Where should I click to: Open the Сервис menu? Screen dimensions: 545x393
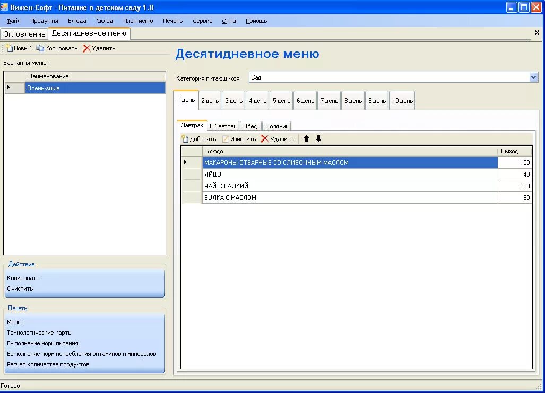click(202, 21)
